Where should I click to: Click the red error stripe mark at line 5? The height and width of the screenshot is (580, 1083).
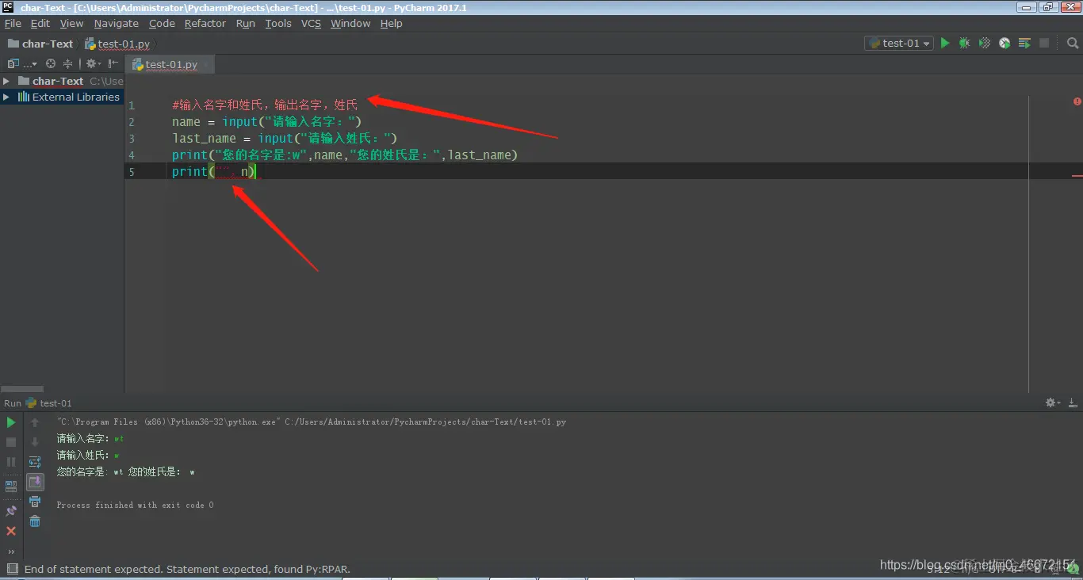pyautogui.click(x=1077, y=176)
